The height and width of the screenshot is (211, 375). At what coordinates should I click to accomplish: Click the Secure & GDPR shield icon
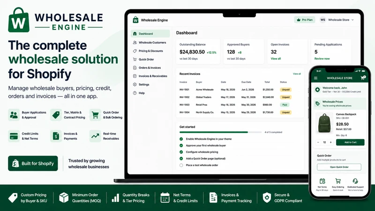point(267,197)
